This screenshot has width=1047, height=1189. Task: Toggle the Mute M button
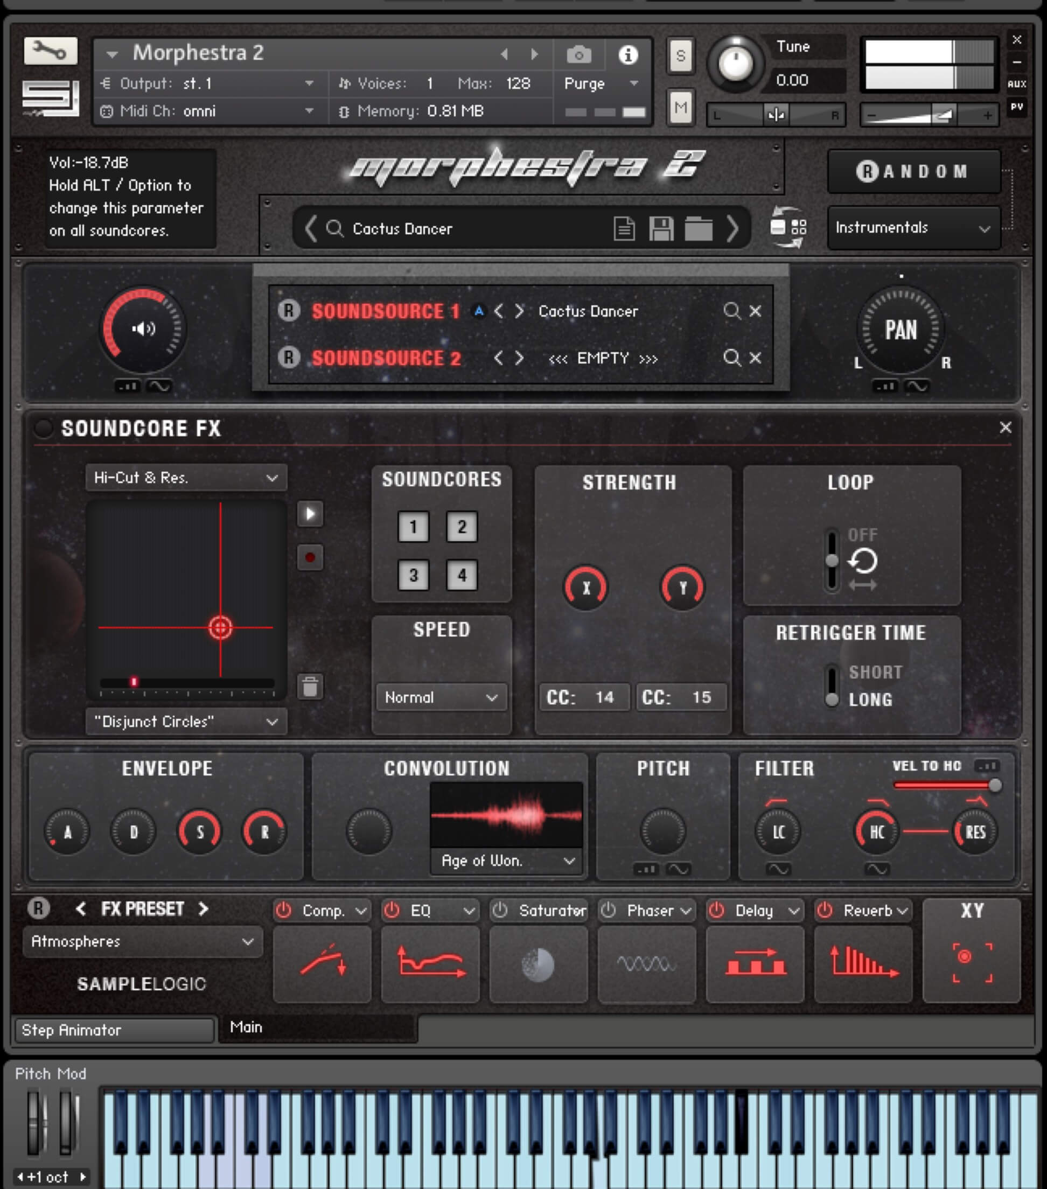pos(681,107)
